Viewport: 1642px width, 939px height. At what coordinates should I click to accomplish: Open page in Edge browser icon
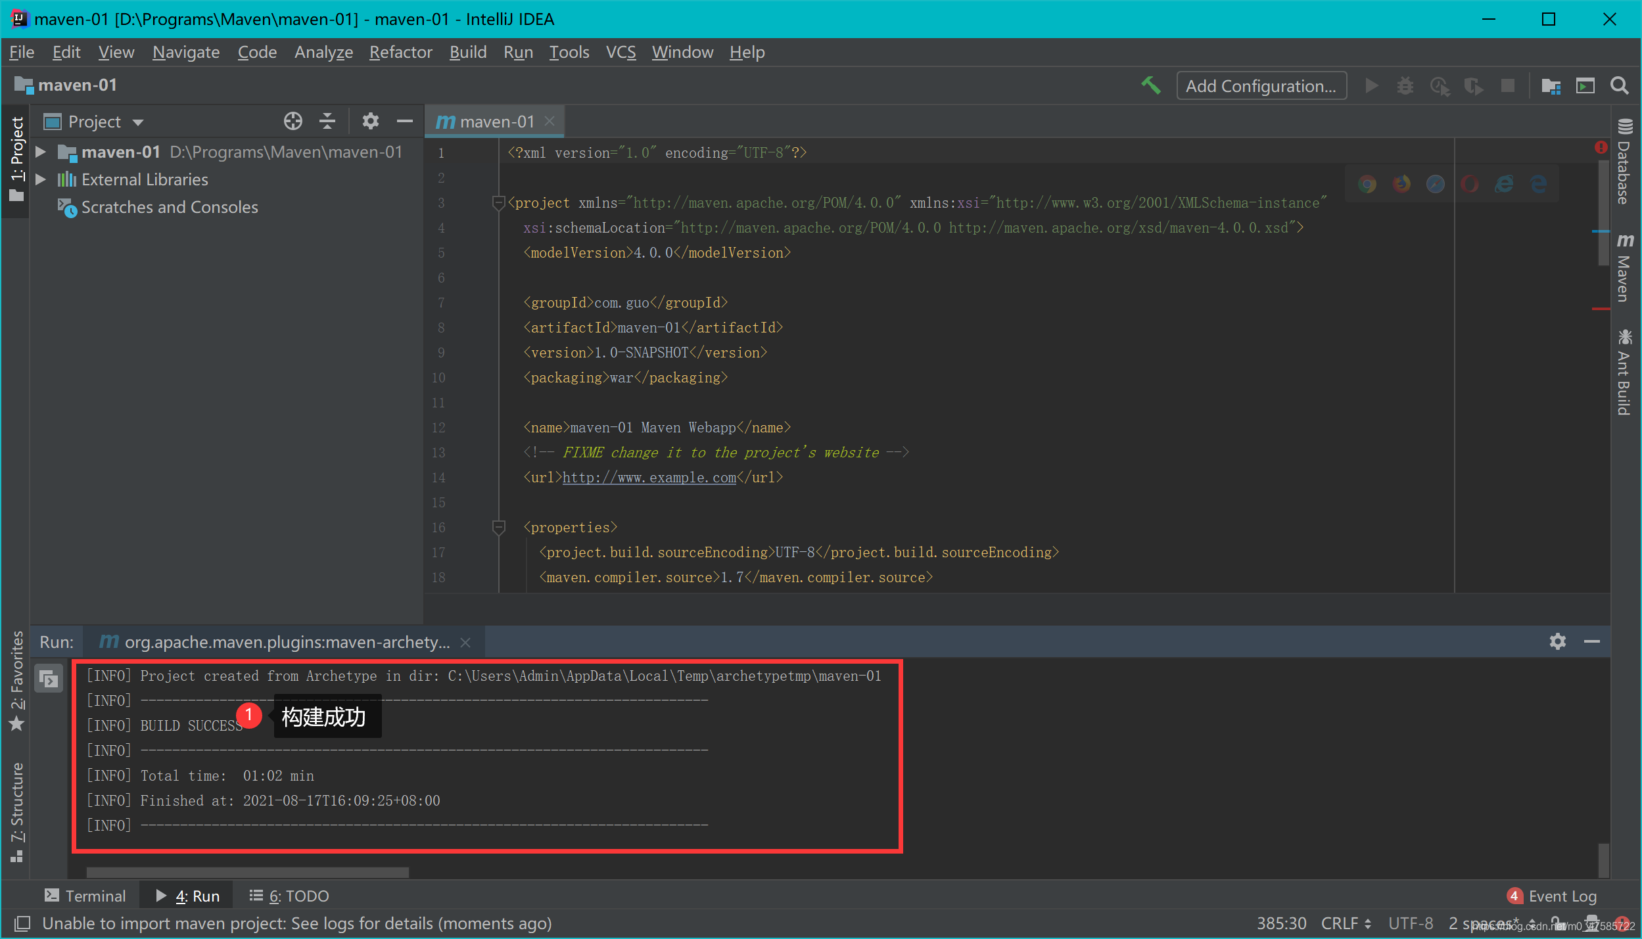pos(1538,185)
